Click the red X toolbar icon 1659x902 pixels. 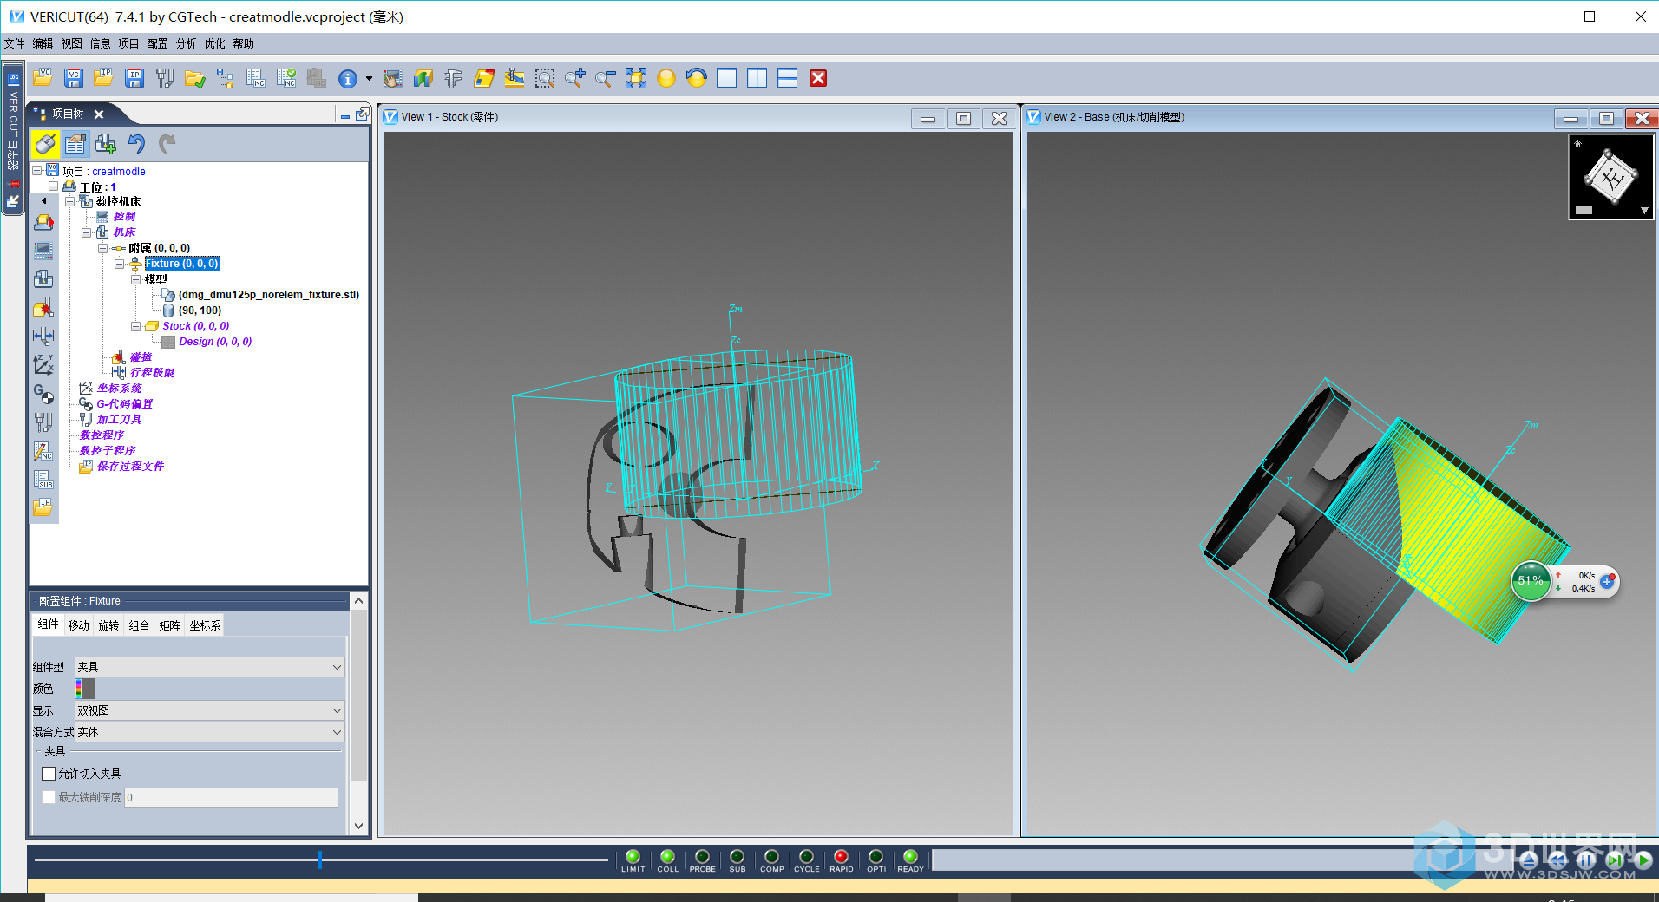coord(818,79)
